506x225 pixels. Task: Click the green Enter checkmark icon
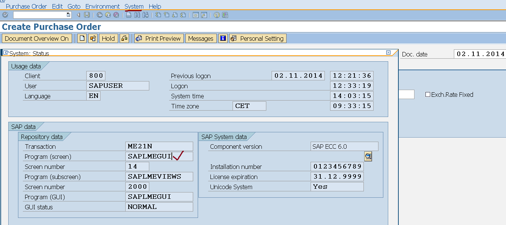click(5, 15)
